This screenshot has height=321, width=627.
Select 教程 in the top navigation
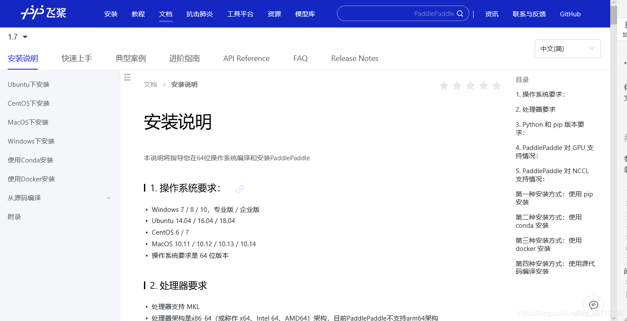(138, 14)
